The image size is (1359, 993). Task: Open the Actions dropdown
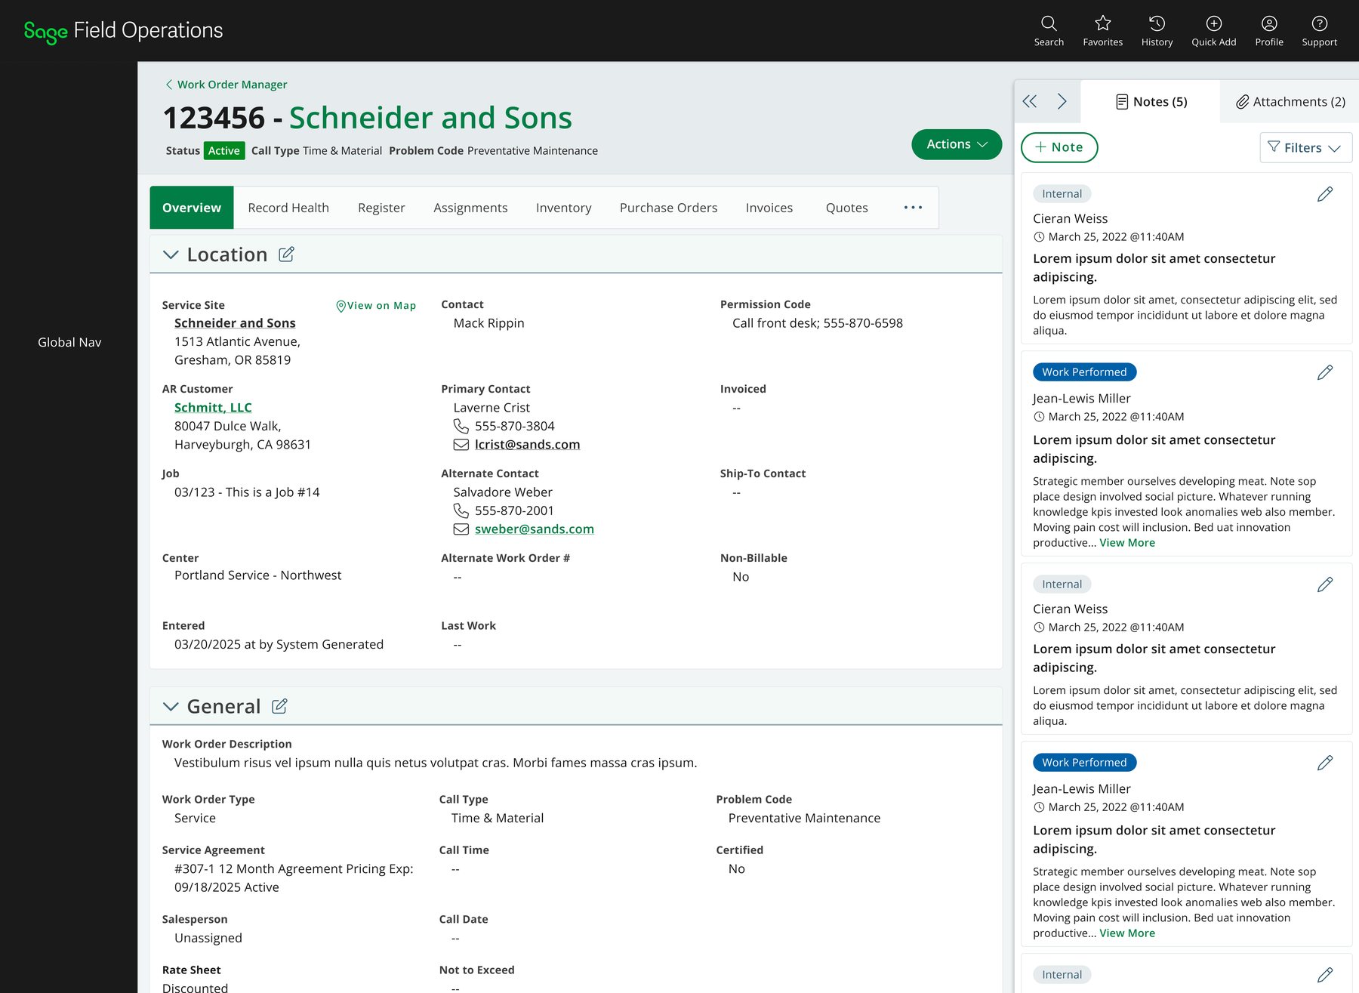coord(957,144)
